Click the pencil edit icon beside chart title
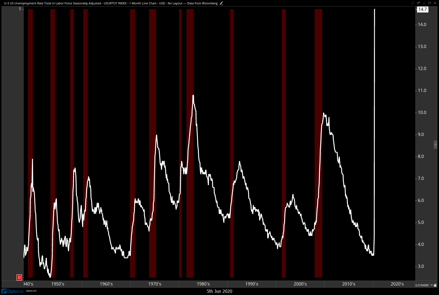The image size is (439, 295). [221, 3]
